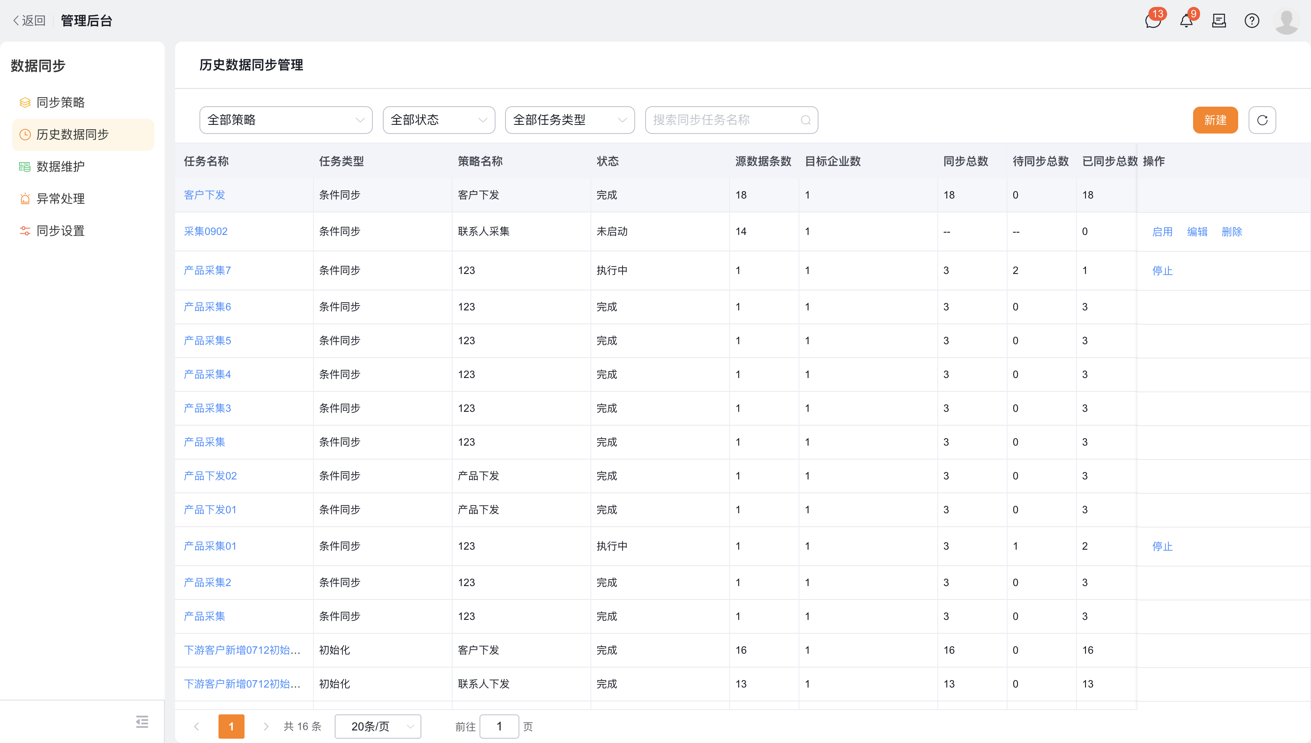Collapse the sidebar using the bottom indent icon
The width and height of the screenshot is (1311, 743).
coord(142,722)
